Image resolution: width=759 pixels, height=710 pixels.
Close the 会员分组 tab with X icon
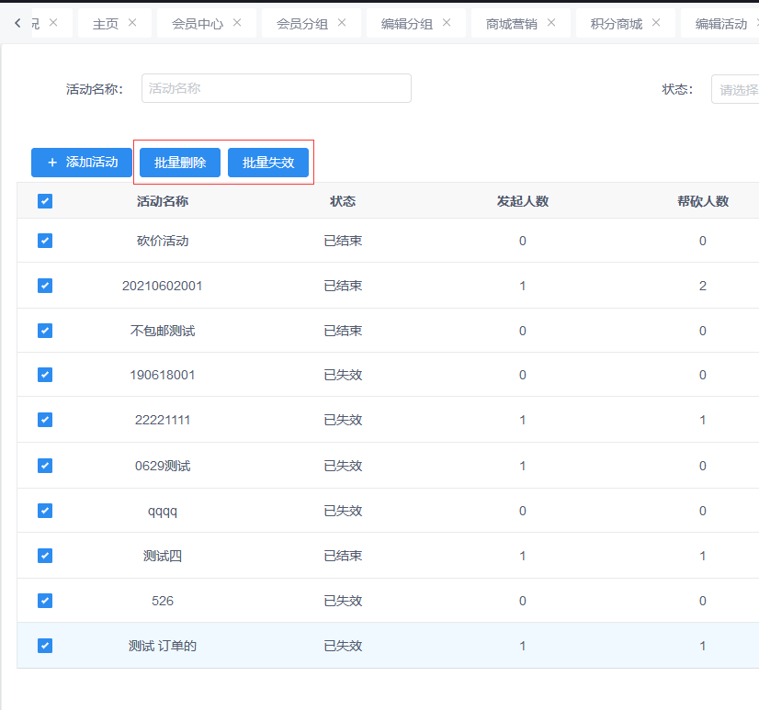pyautogui.click(x=342, y=23)
